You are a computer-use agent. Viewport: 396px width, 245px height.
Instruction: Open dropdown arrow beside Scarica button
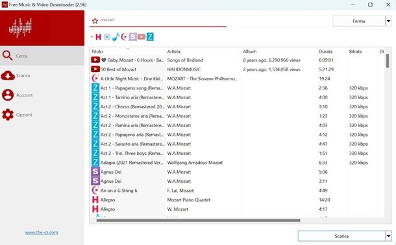coord(388,236)
